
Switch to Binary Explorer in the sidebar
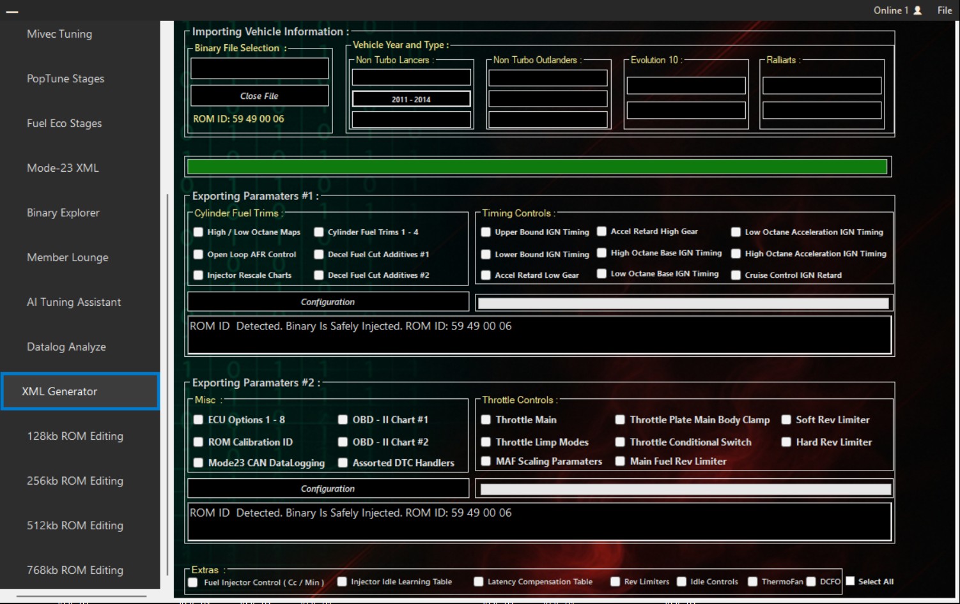point(63,213)
